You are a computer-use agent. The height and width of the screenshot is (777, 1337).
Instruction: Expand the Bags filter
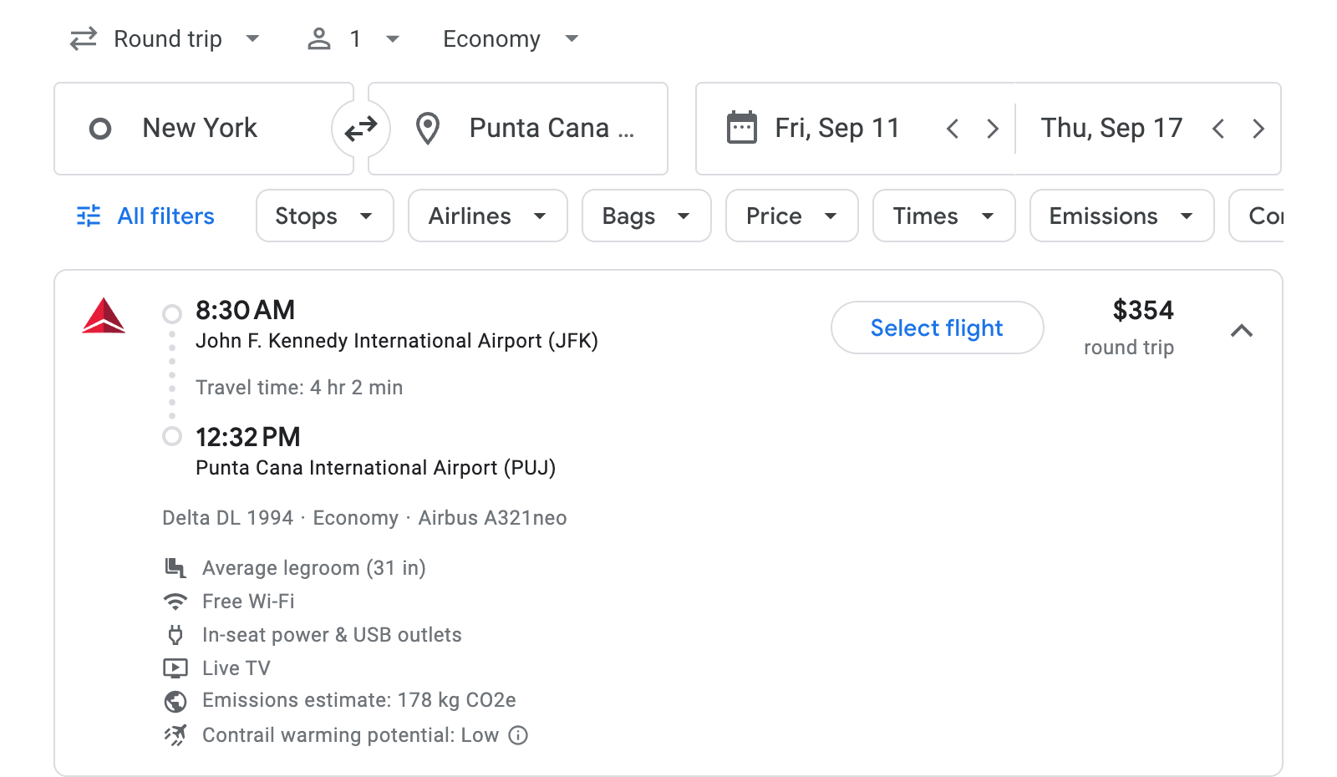(646, 216)
